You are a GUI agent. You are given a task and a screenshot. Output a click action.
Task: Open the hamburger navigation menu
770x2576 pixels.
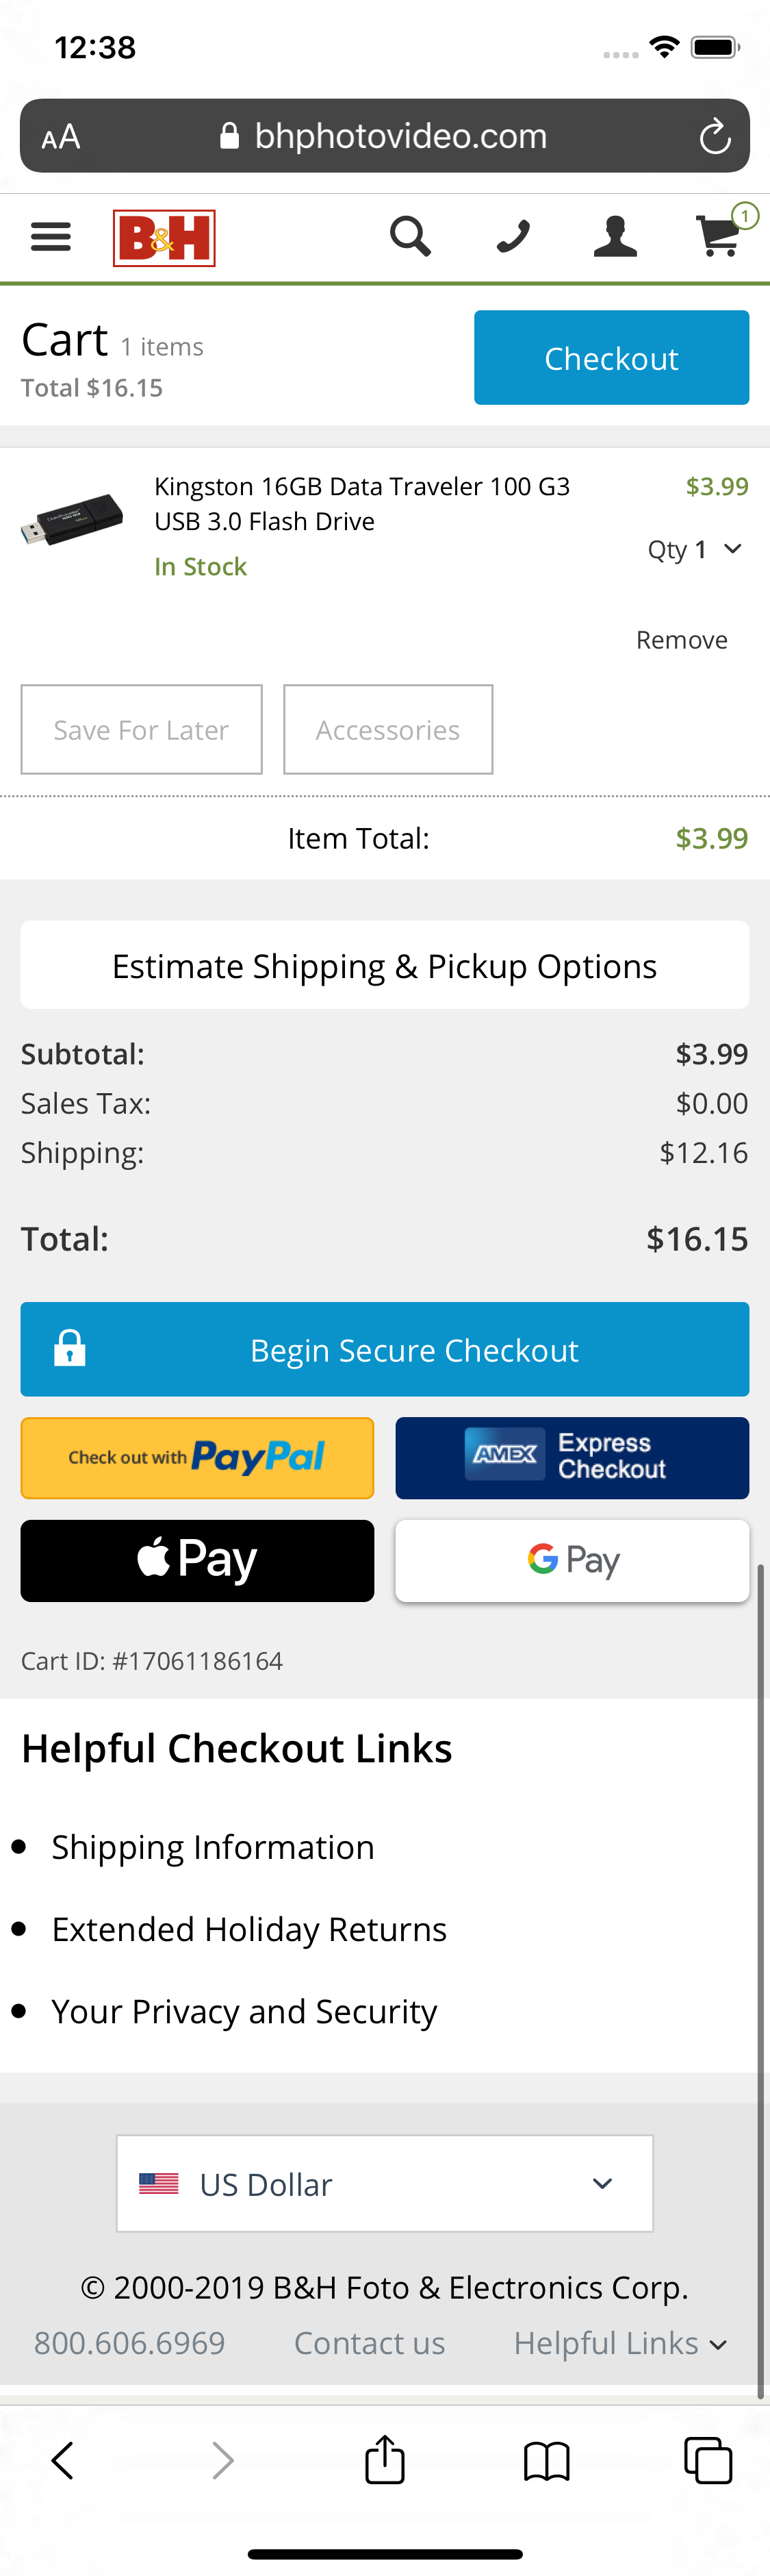tap(50, 237)
